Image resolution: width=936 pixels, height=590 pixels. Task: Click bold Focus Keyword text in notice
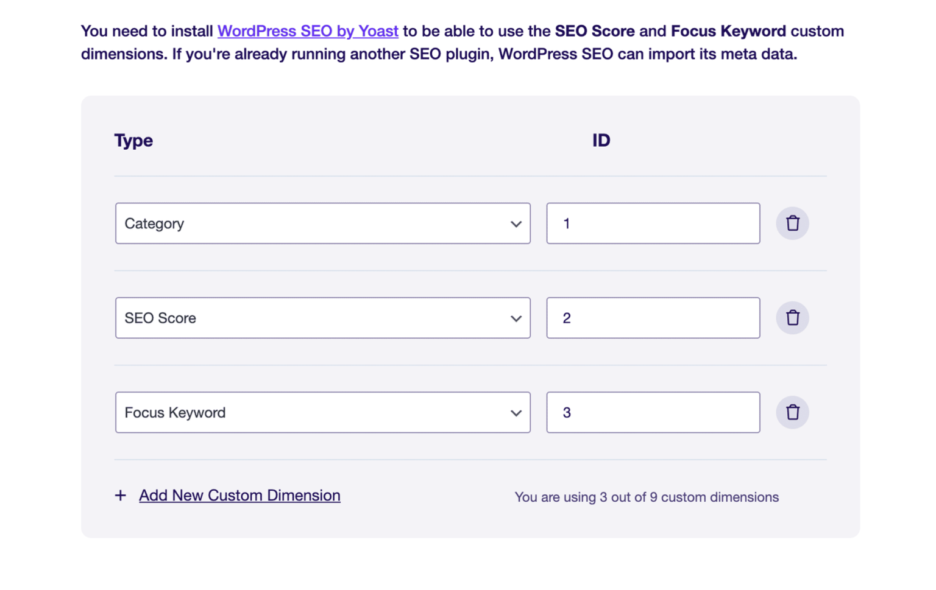click(x=728, y=31)
